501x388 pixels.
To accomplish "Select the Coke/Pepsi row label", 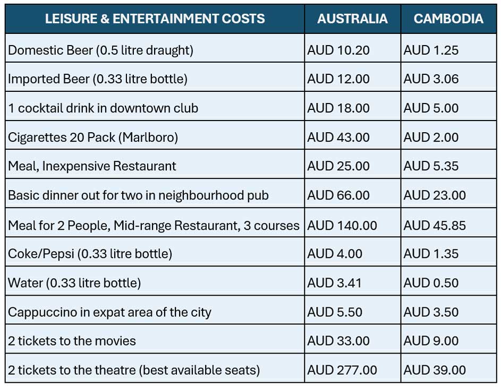I will (90, 254).
